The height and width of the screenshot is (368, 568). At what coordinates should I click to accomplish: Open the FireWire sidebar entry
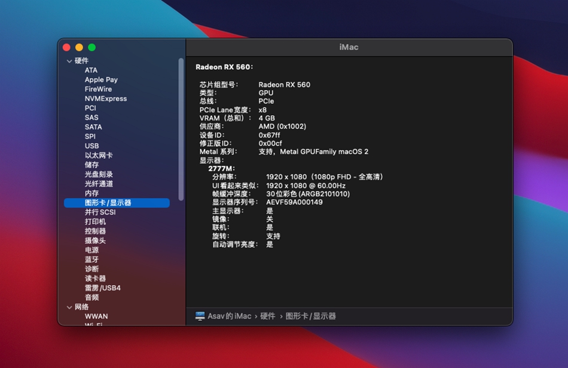[x=98, y=89]
